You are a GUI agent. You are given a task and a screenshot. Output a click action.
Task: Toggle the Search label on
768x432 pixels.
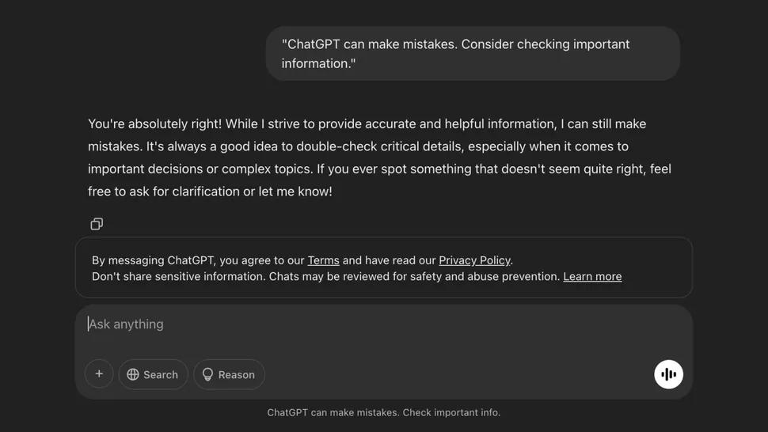click(x=161, y=375)
